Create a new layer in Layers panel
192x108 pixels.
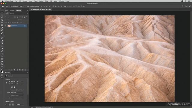(23, 70)
